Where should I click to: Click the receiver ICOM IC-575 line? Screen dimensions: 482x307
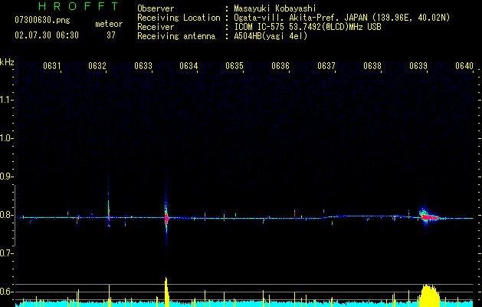pyautogui.click(x=307, y=27)
